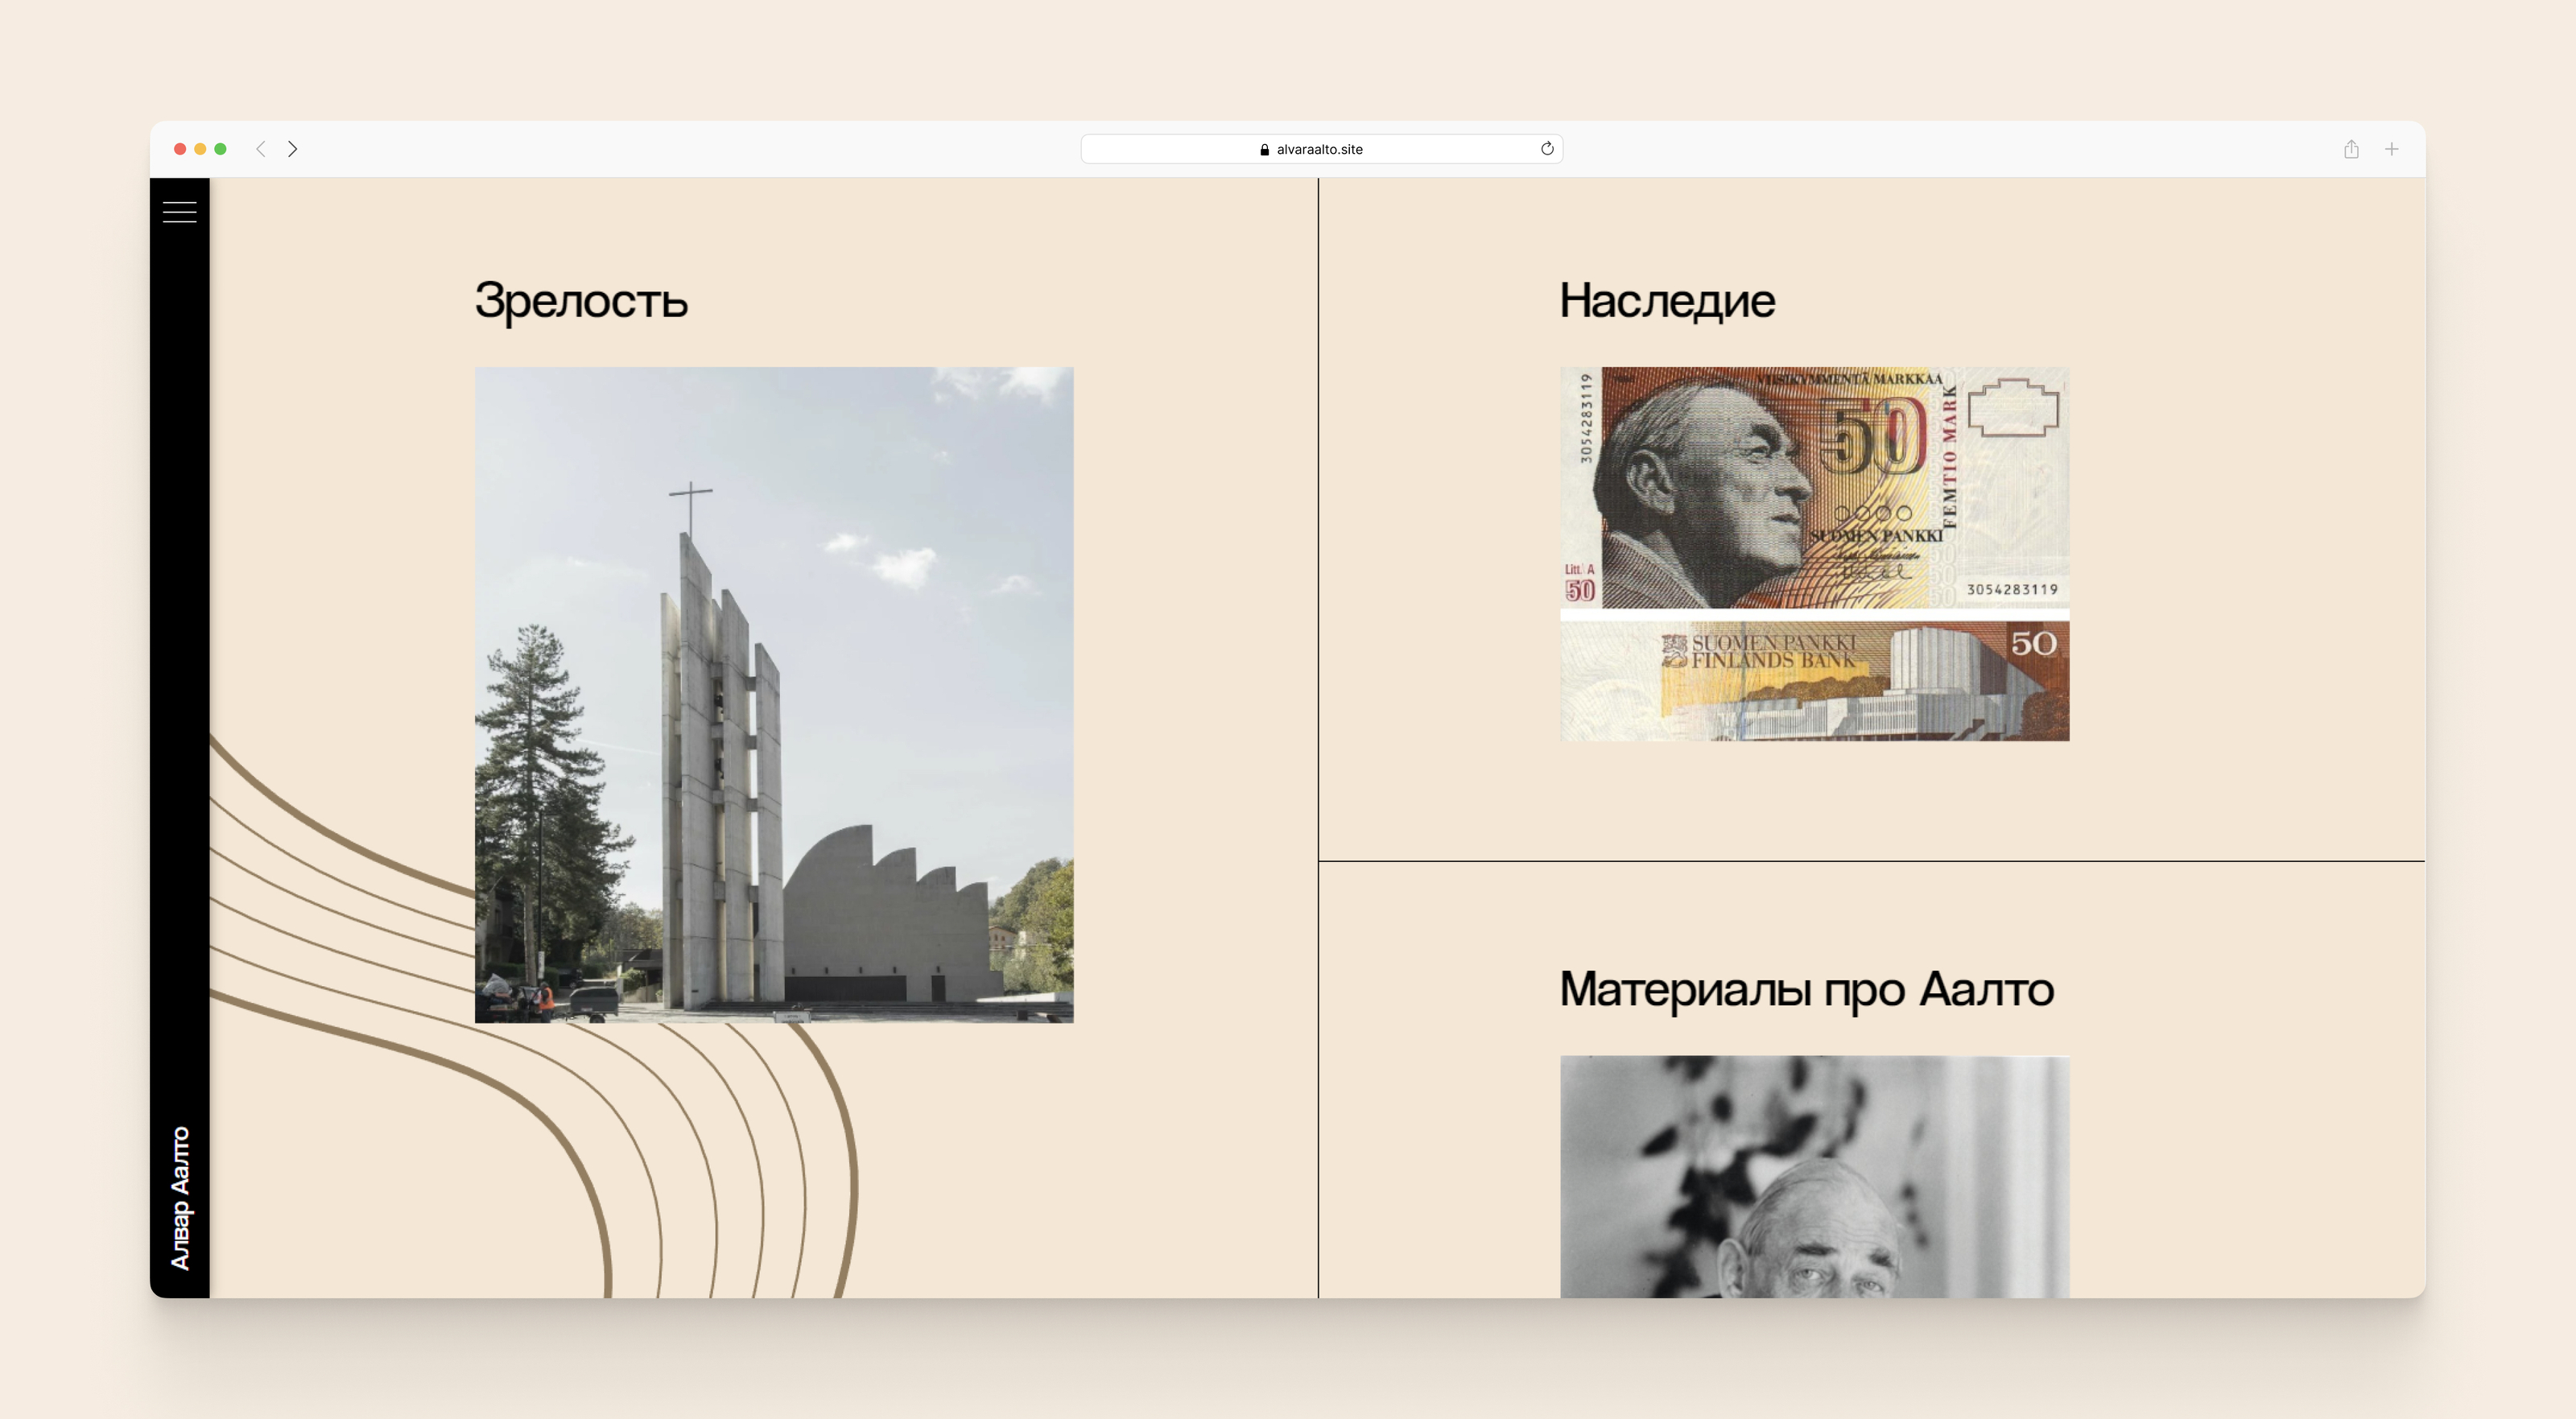This screenshot has height=1419, width=2576.
Task: Click the browser forward arrow
Action: pyautogui.click(x=293, y=149)
